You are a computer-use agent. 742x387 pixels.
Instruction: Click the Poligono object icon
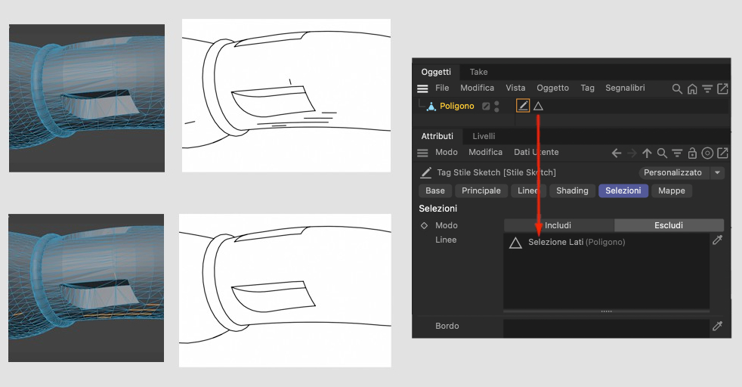431,107
